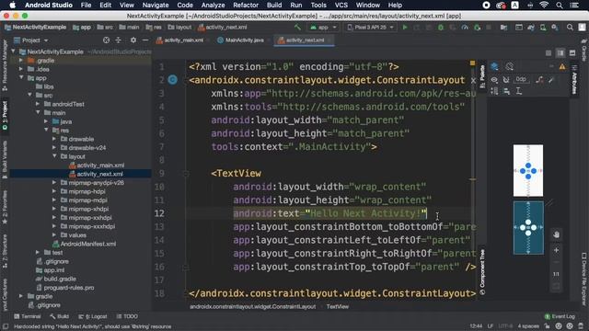Viewport: 589px width, 331px height.
Task: Click the gutter icon on line 2
Action: point(173,80)
